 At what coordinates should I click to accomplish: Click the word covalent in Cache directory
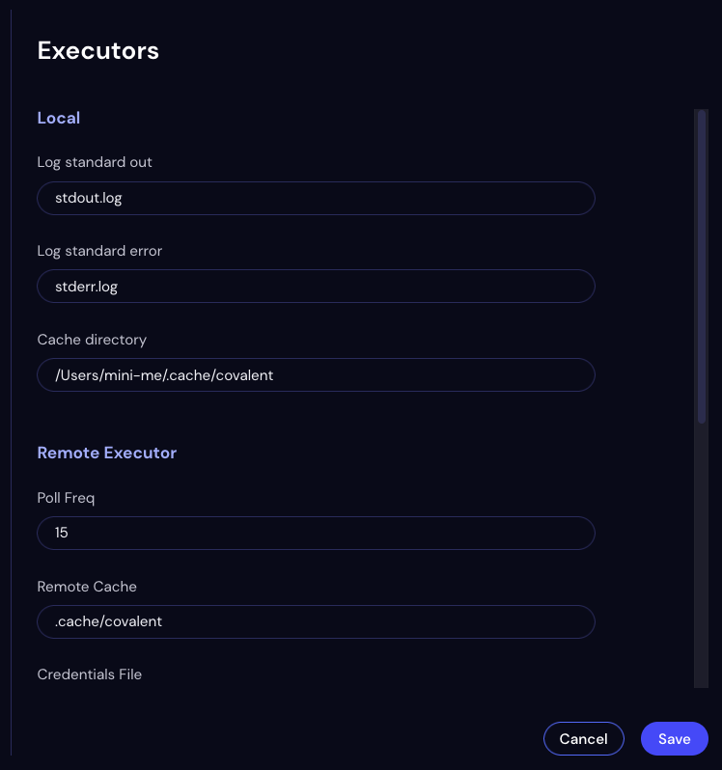coord(244,375)
